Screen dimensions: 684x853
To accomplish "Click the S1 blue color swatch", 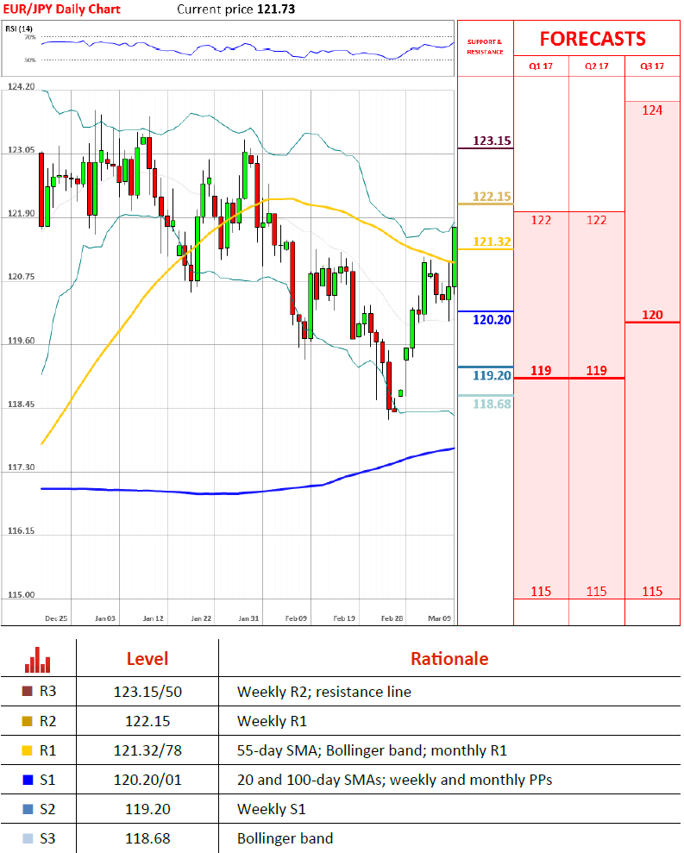I will pos(28,780).
